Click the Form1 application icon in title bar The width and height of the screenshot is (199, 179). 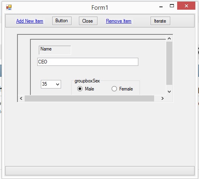pos(9,7)
